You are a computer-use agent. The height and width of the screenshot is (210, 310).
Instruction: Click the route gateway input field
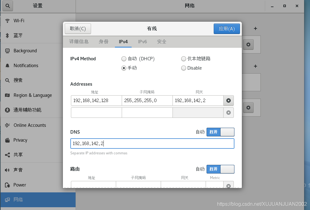pos(183,185)
